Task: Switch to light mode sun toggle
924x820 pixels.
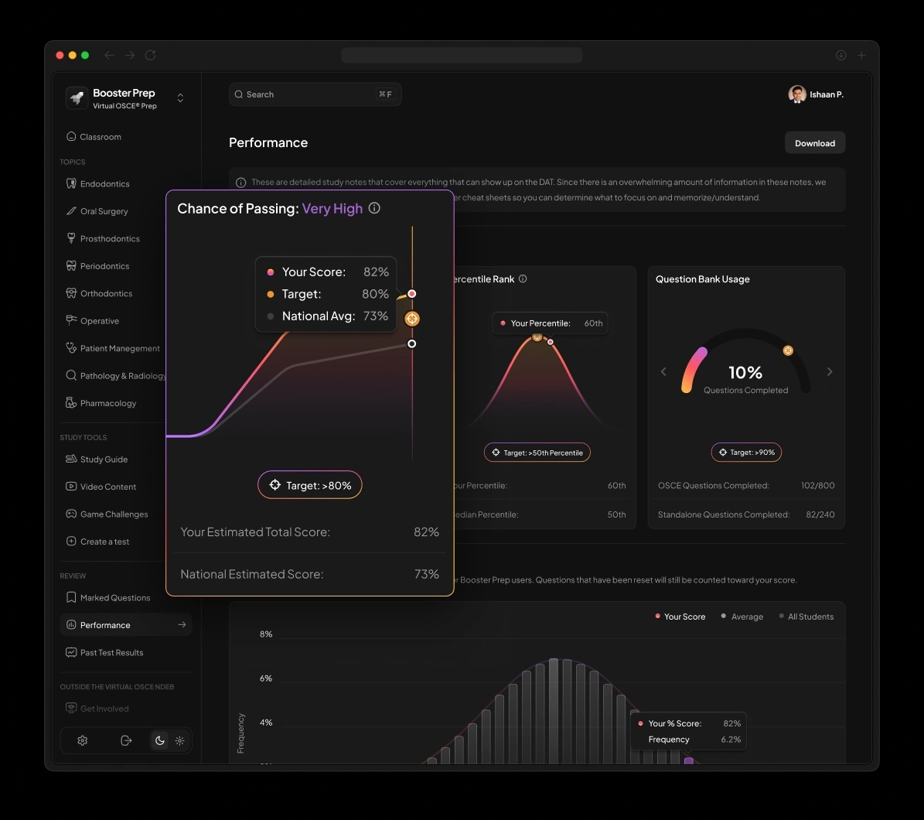Action: click(179, 740)
